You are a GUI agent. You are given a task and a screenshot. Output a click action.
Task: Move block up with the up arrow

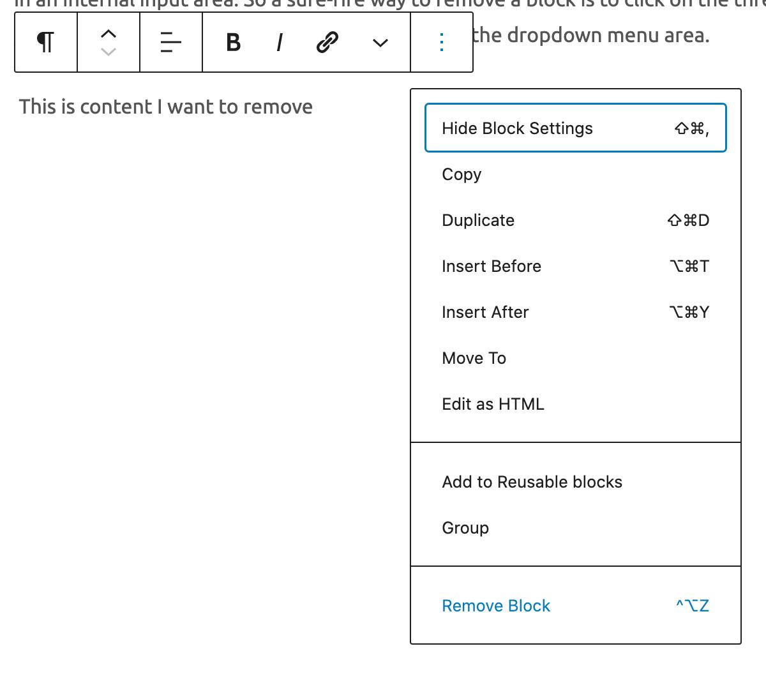click(x=109, y=34)
